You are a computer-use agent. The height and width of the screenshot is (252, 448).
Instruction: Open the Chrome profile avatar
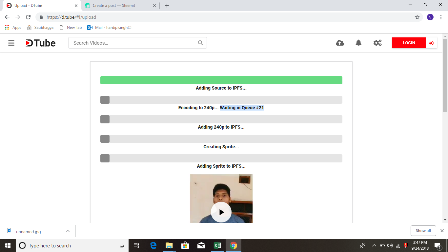coord(430,17)
